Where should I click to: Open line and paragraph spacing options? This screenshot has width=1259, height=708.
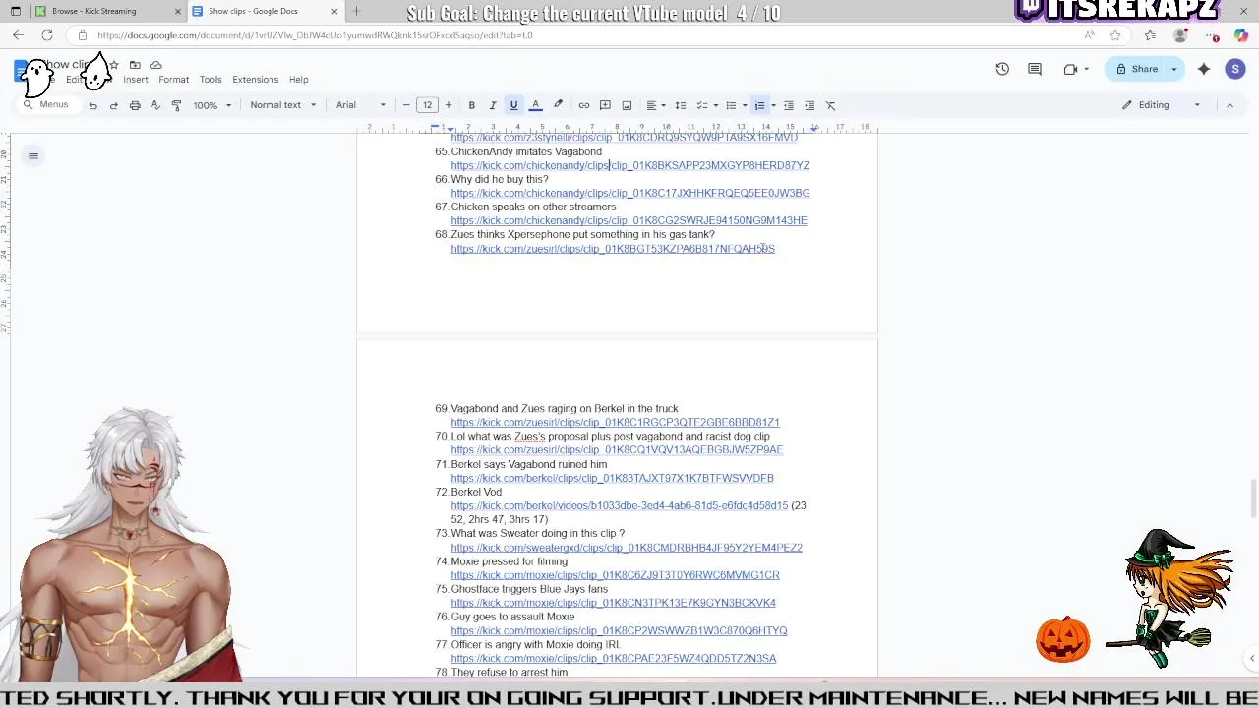(680, 105)
